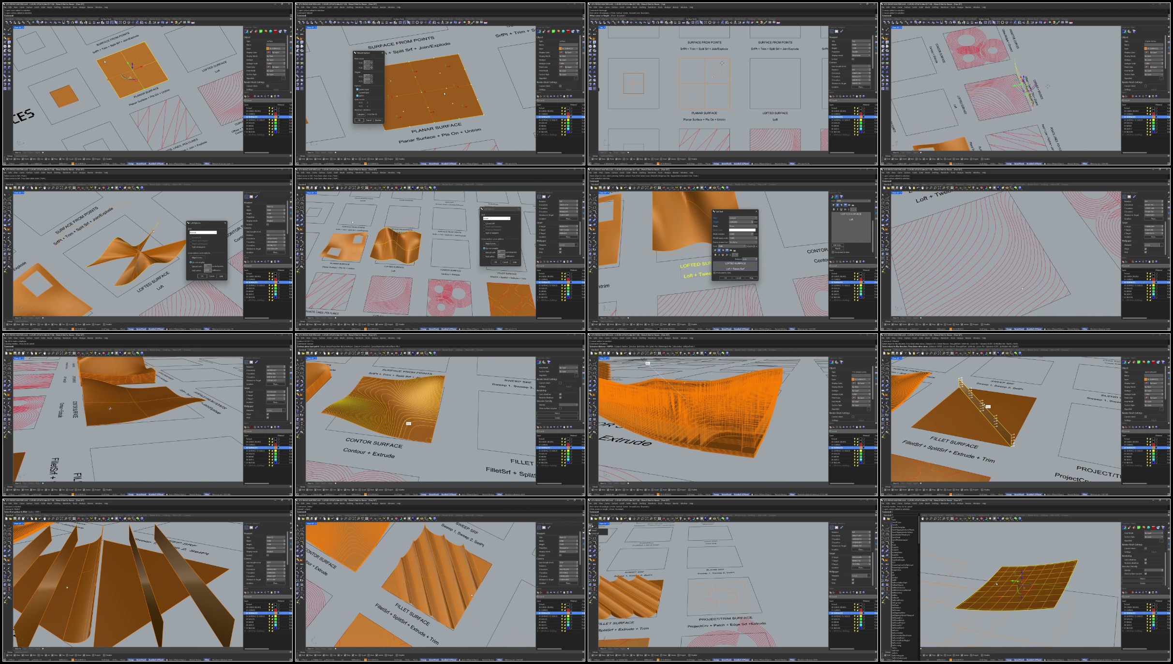The width and height of the screenshot is (1173, 664).
Task: Click the white Mask color swatch in Edit Text
Action: (x=742, y=230)
